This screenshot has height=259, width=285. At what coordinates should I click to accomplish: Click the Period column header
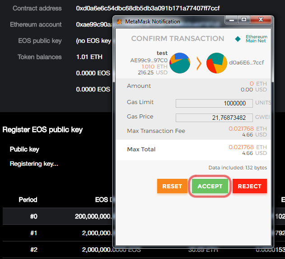pyautogui.click(x=28, y=200)
